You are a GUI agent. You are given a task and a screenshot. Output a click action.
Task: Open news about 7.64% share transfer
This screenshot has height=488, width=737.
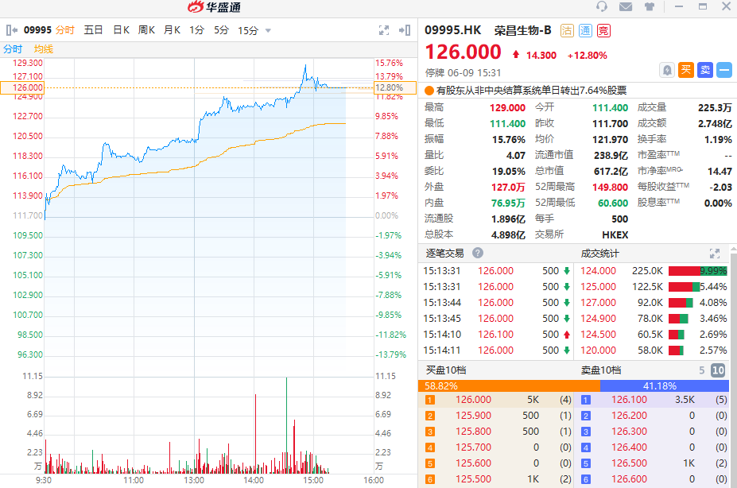pos(532,90)
